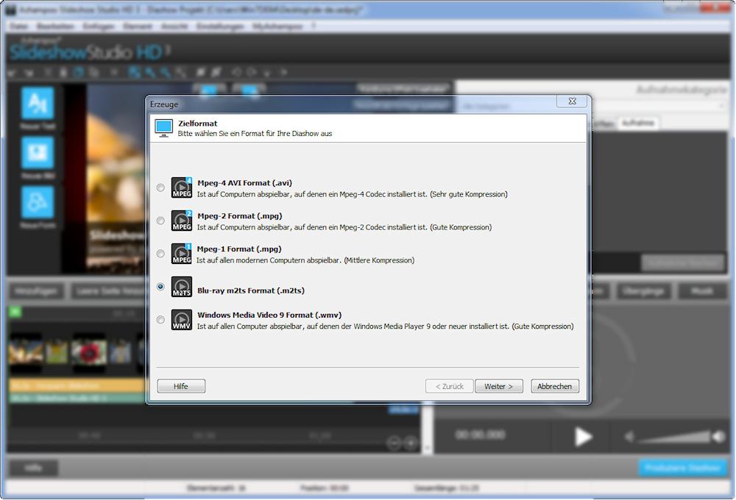Open Hilfe in the Erzeuge dialog
Screen dimensions: 736x500
tap(181, 386)
